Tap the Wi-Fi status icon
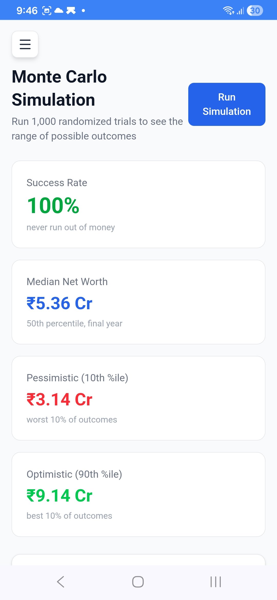 (228, 11)
